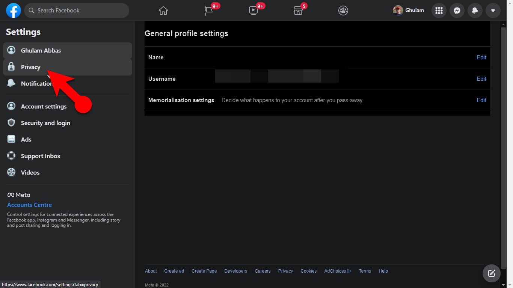Click the new message compose button
This screenshot has height=288, width=513.
click(x=491, y=273)
